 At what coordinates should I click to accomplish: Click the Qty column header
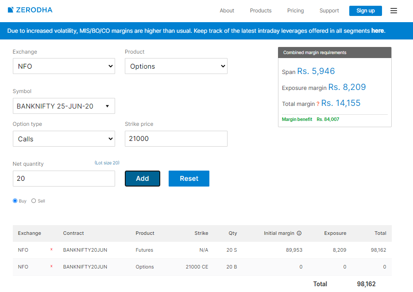coord(232,233)
